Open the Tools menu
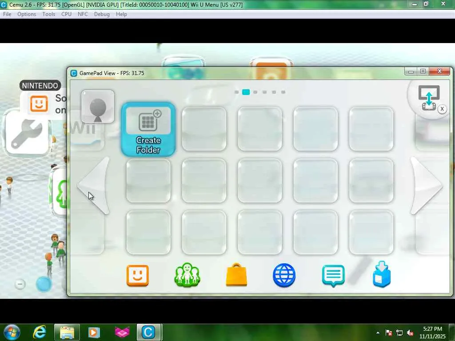Screen dimensions: 455x341 (49, 14)
